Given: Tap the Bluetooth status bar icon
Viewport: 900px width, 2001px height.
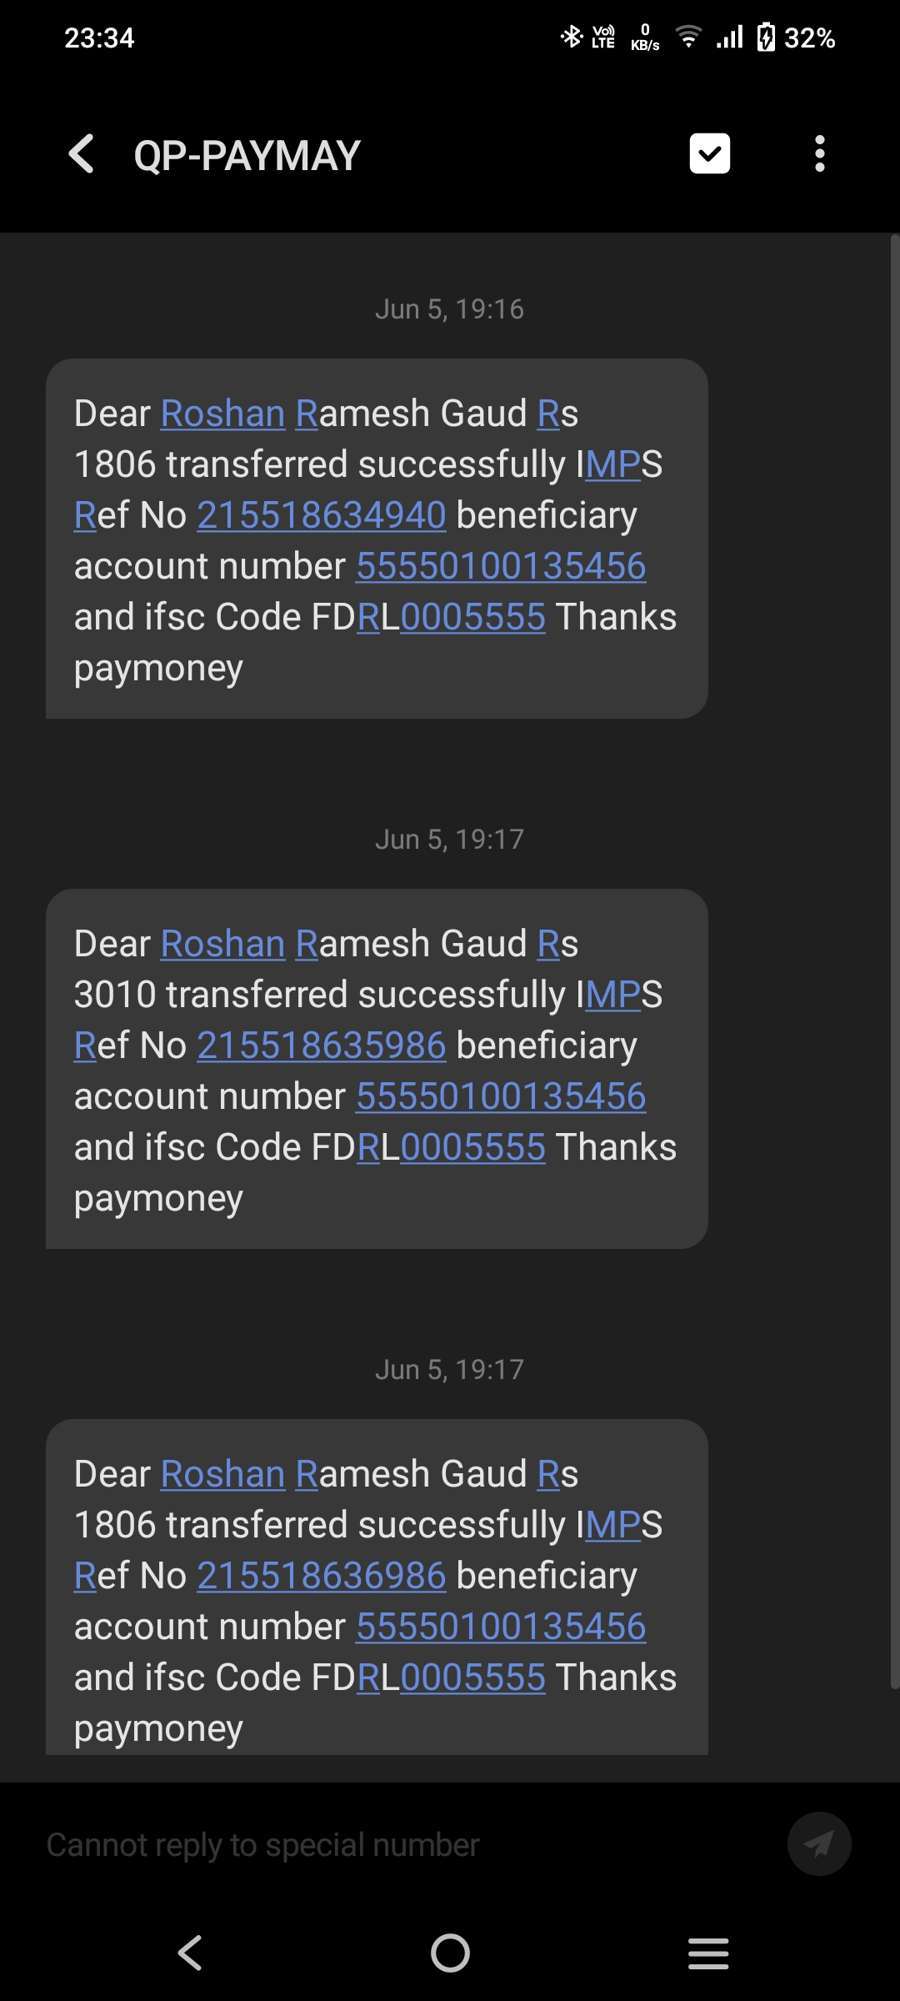Looking at the screenshot, I should tap(571, 38).
